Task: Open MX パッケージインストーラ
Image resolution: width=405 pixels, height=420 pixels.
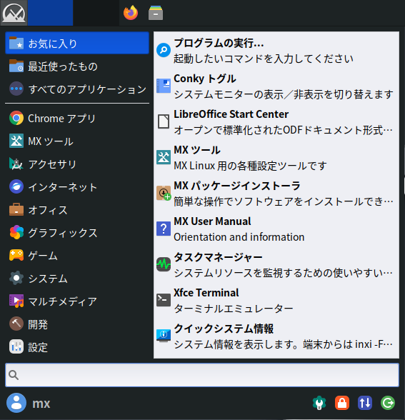Action: [x=276, y=193]
